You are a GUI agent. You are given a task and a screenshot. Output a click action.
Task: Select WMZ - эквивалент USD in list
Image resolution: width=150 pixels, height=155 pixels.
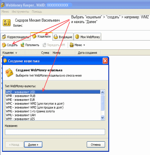pyautogui.click(x=53, y=92)
